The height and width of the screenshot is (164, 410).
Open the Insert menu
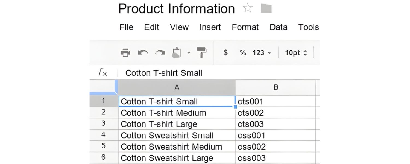pos(210,27)
